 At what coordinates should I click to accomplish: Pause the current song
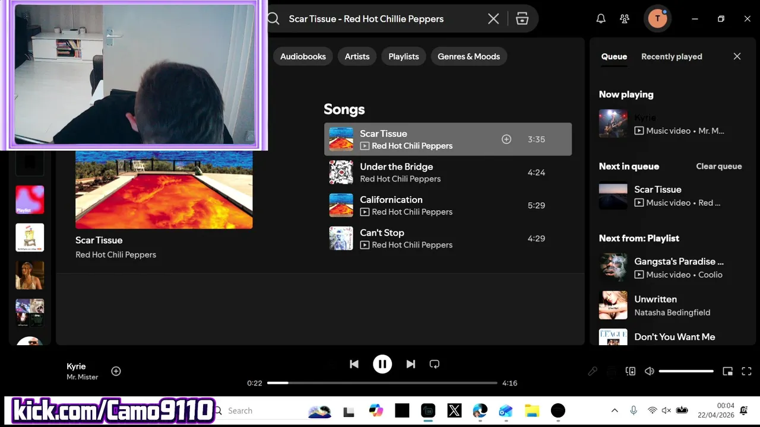click(x=382, y=364)
